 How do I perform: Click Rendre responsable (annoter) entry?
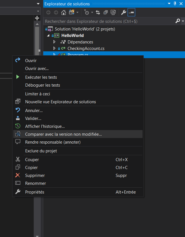pyautogui.click(x=78, y=142)
